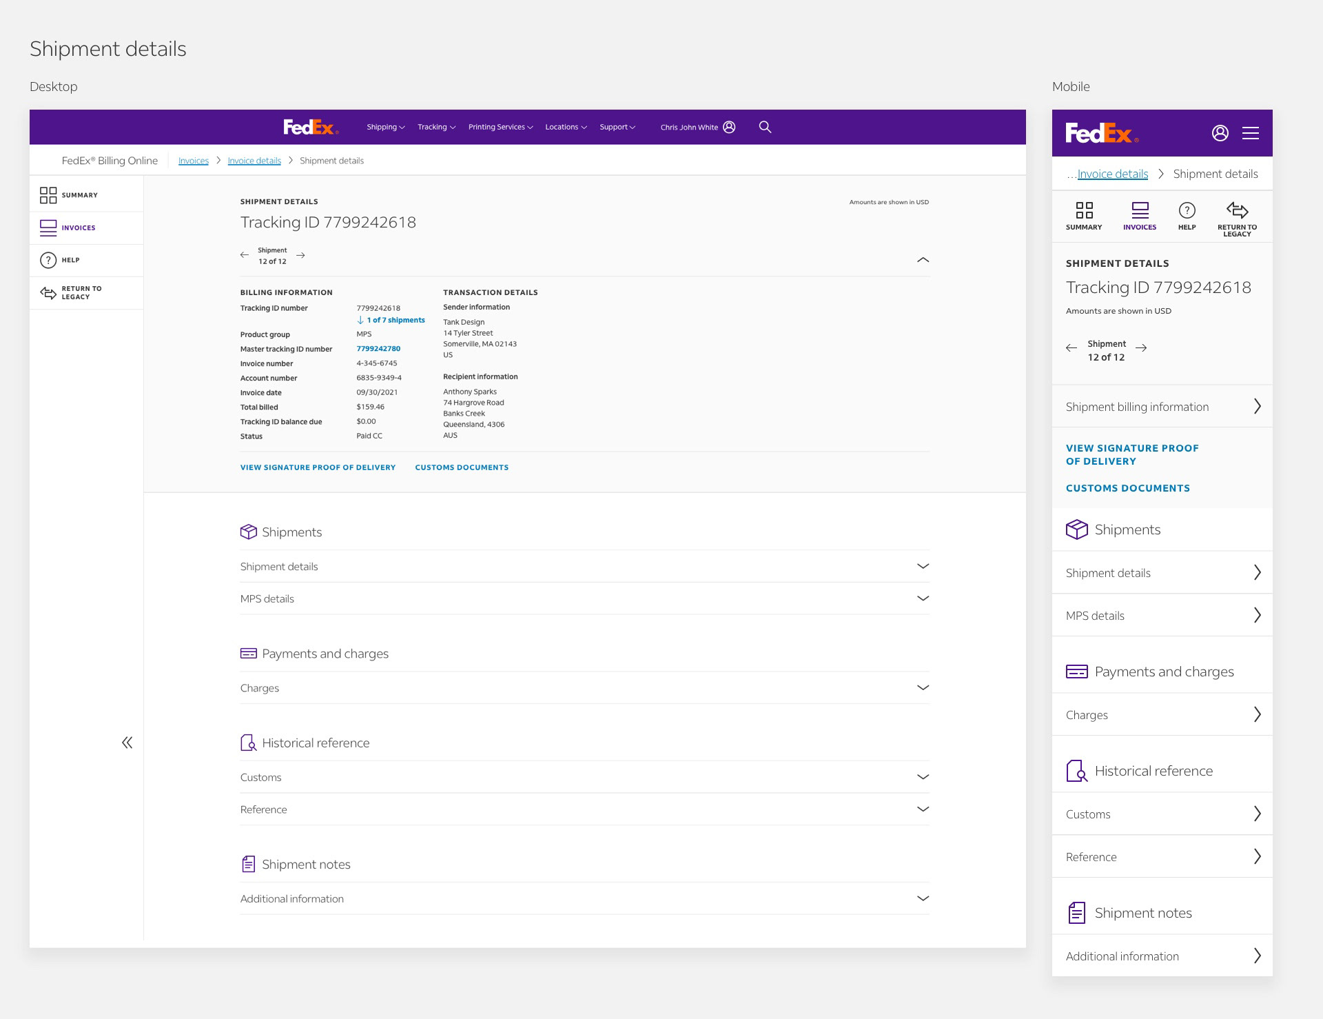
Task: Click Return to Legacy icon in mobile nav
Action: point(1237,210)
